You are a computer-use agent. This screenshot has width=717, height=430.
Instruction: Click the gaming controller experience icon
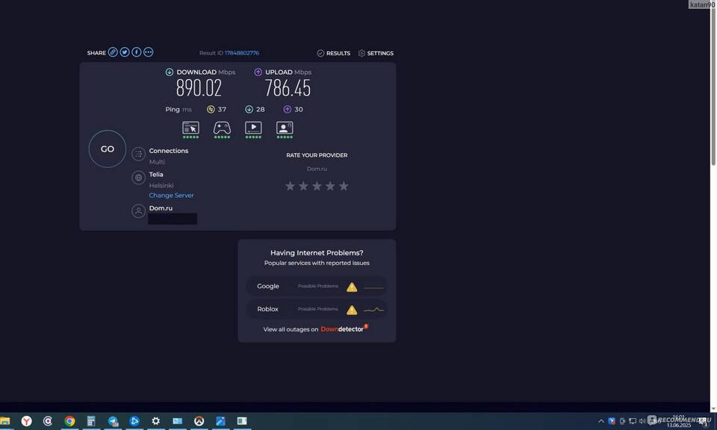click(222, 128)
